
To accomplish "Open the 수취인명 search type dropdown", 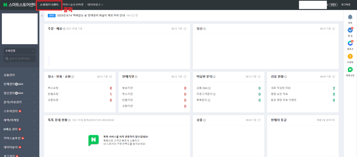I will click(x=20, y=51).
